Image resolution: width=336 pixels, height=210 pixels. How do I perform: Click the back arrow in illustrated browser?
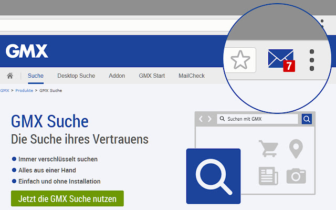pyautogui.click(x=201, y=119)
